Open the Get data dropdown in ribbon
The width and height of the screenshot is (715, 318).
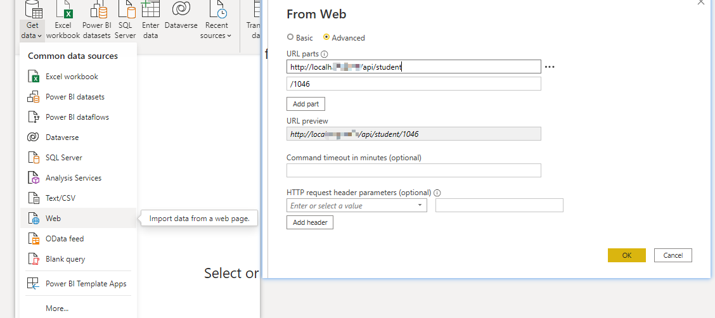click(32, 20)
